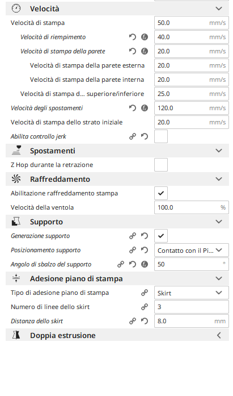
Task: Expand the Doppia estrusione section
Action: 117,335
